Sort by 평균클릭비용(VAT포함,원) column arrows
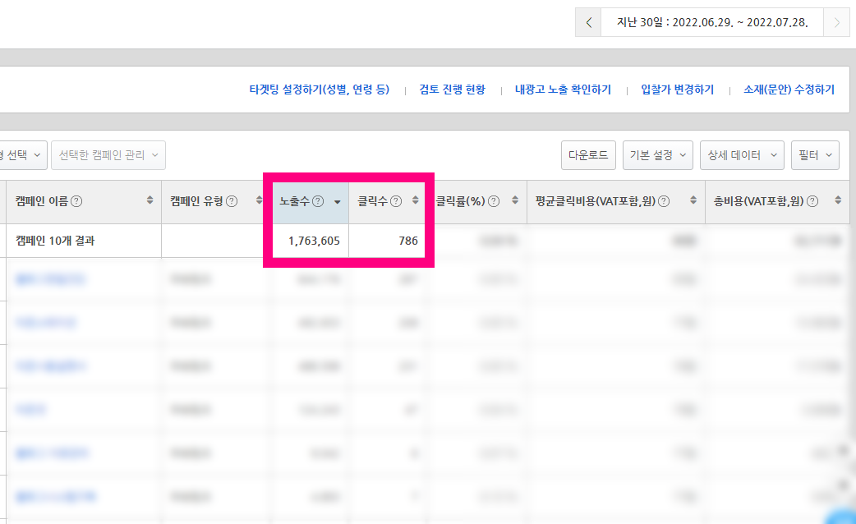 coord(693,200)
